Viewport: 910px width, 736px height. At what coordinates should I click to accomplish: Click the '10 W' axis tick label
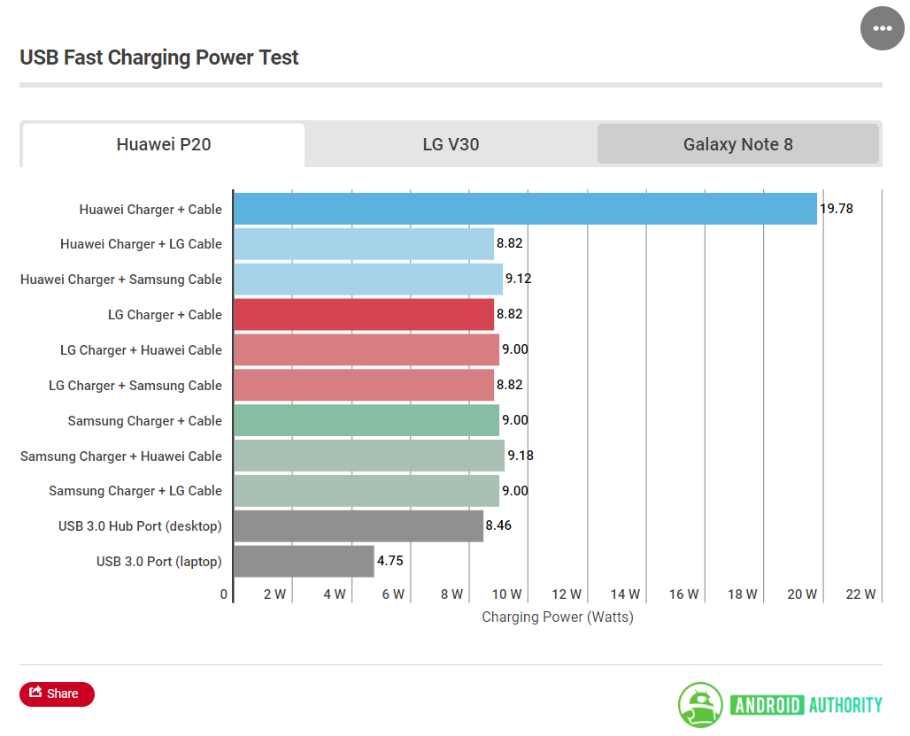[x=506, y=594]
